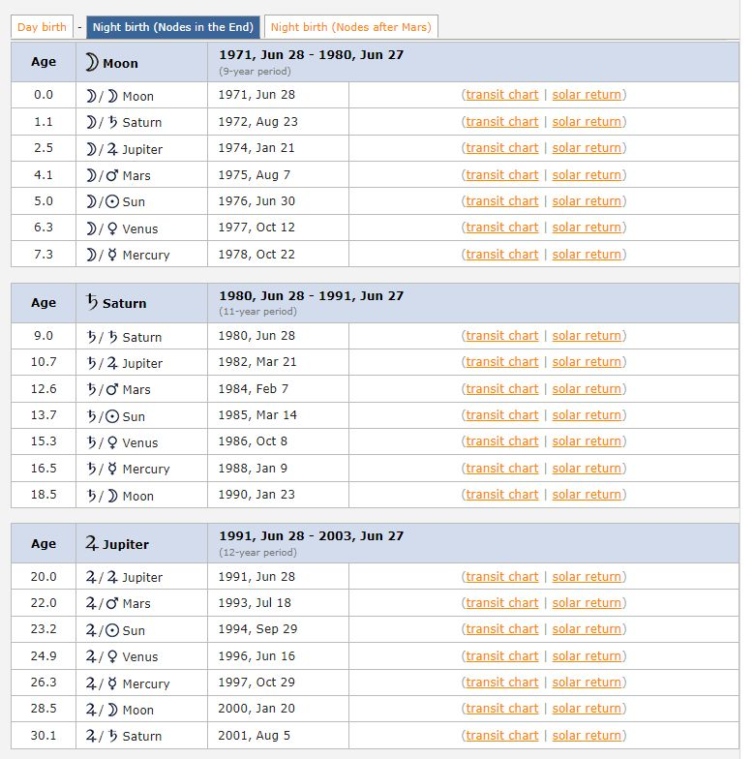The image size is (754, 759).
Task: Click the Saturn/Venus symbols in age 15.3 row
Action: point(102,442)
